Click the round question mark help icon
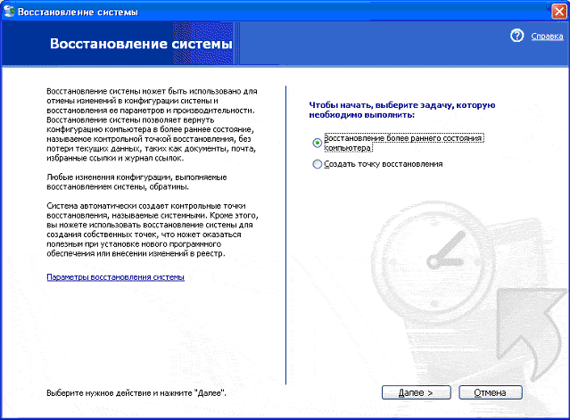Screen dimensions: 570x420 (x=516, y=36)
